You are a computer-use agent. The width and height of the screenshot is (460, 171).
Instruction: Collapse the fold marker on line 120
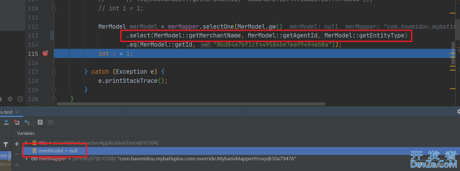[54, 99]
